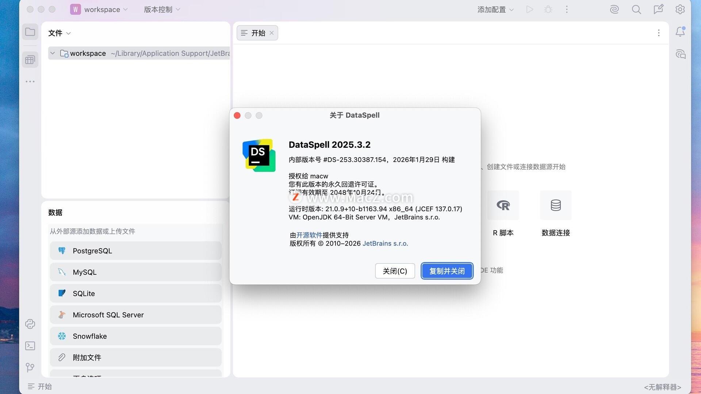Open the Git tool window icon
This screenshot has height=394, width=701.
click(30, 367)
